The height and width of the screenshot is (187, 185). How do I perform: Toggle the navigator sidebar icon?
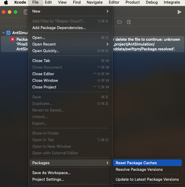pyautogui.click(x=26, y=12)
